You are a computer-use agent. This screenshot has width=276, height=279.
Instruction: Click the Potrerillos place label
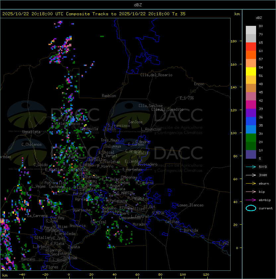click(x=55, y=183)
